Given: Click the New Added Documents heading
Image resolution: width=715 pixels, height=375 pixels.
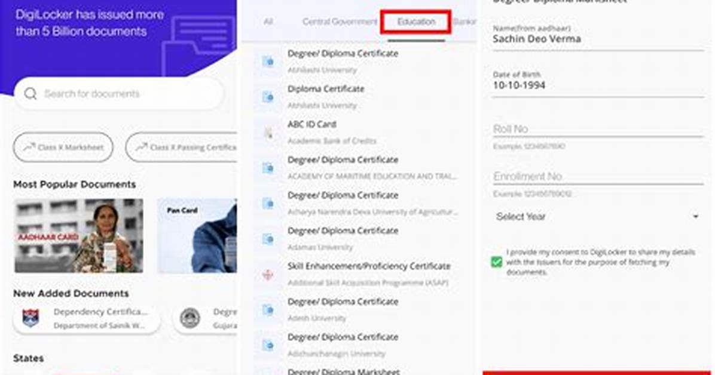Looking at the screenshot, I should point(71,293).
